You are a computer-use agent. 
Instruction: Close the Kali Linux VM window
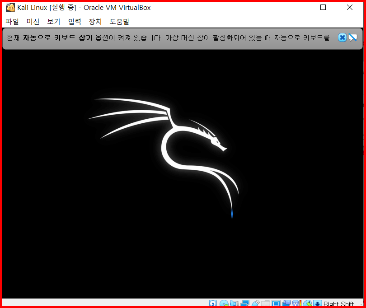coord(350,7)
